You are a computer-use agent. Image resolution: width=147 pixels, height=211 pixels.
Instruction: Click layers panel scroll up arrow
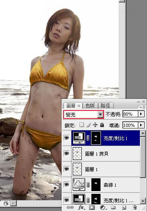coord(143,134)
